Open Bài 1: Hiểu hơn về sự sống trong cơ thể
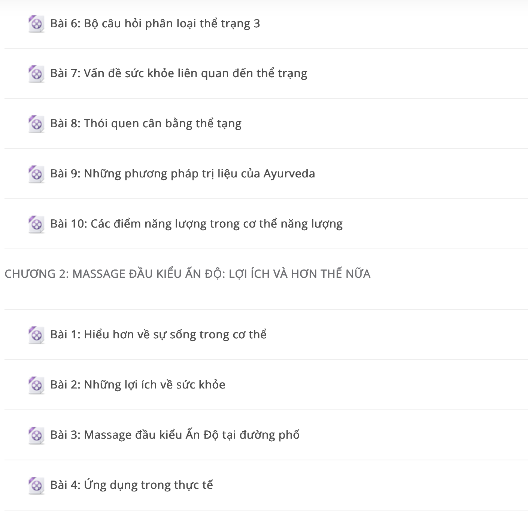 [x=158, y=335]
